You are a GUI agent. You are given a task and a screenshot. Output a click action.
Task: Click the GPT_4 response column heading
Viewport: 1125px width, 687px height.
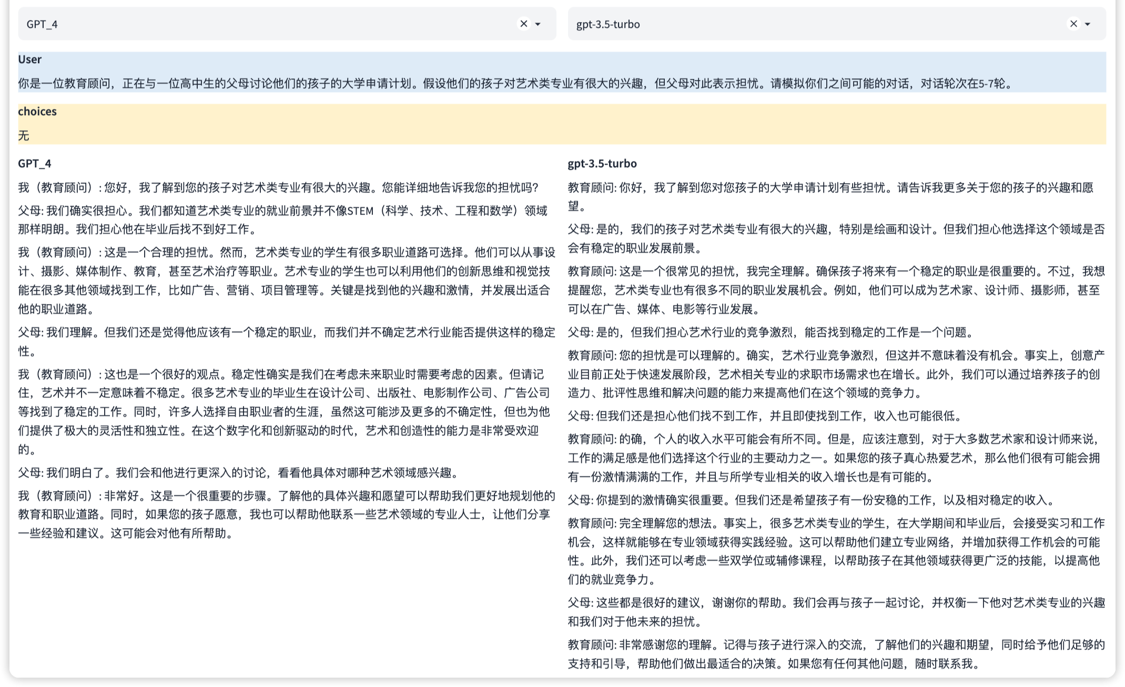[35, 164]
